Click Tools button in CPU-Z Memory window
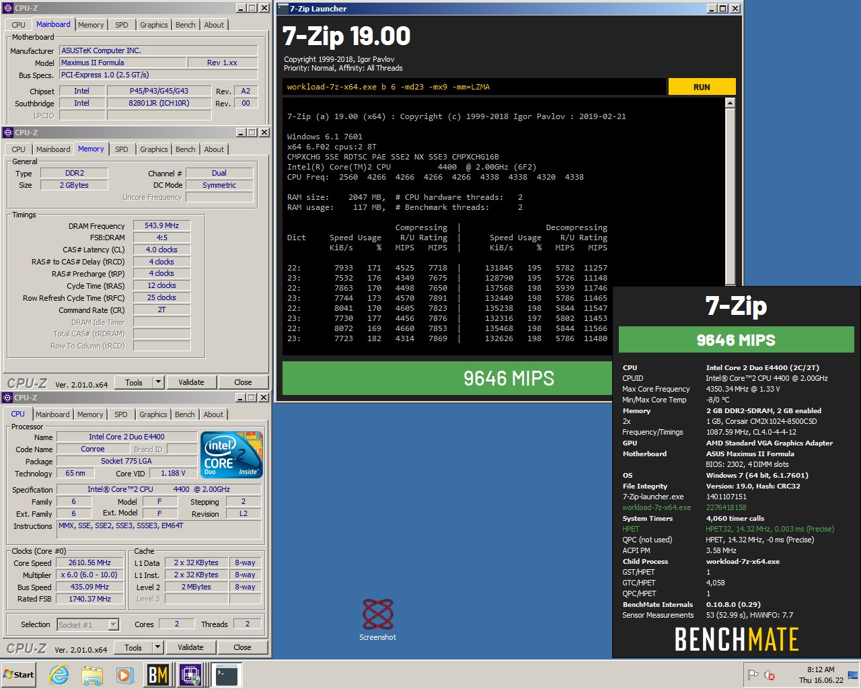The height and width of the screenshot is (689, 861). pos(134,382)
